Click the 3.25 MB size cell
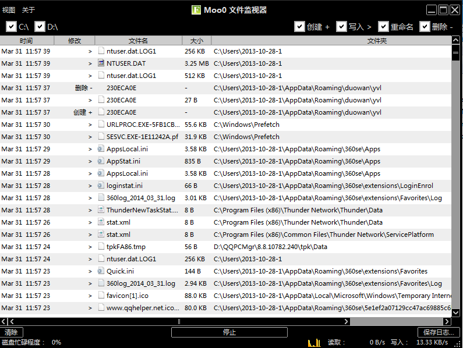The height and width of the screenshot is (348, 463). (x=197, y=63)
